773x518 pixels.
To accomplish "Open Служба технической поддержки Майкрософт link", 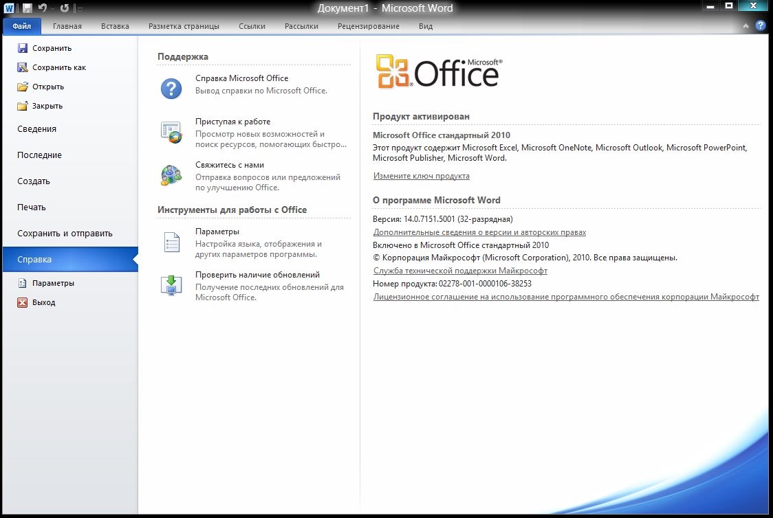I will pyautogui.click(x=460, y=270).
